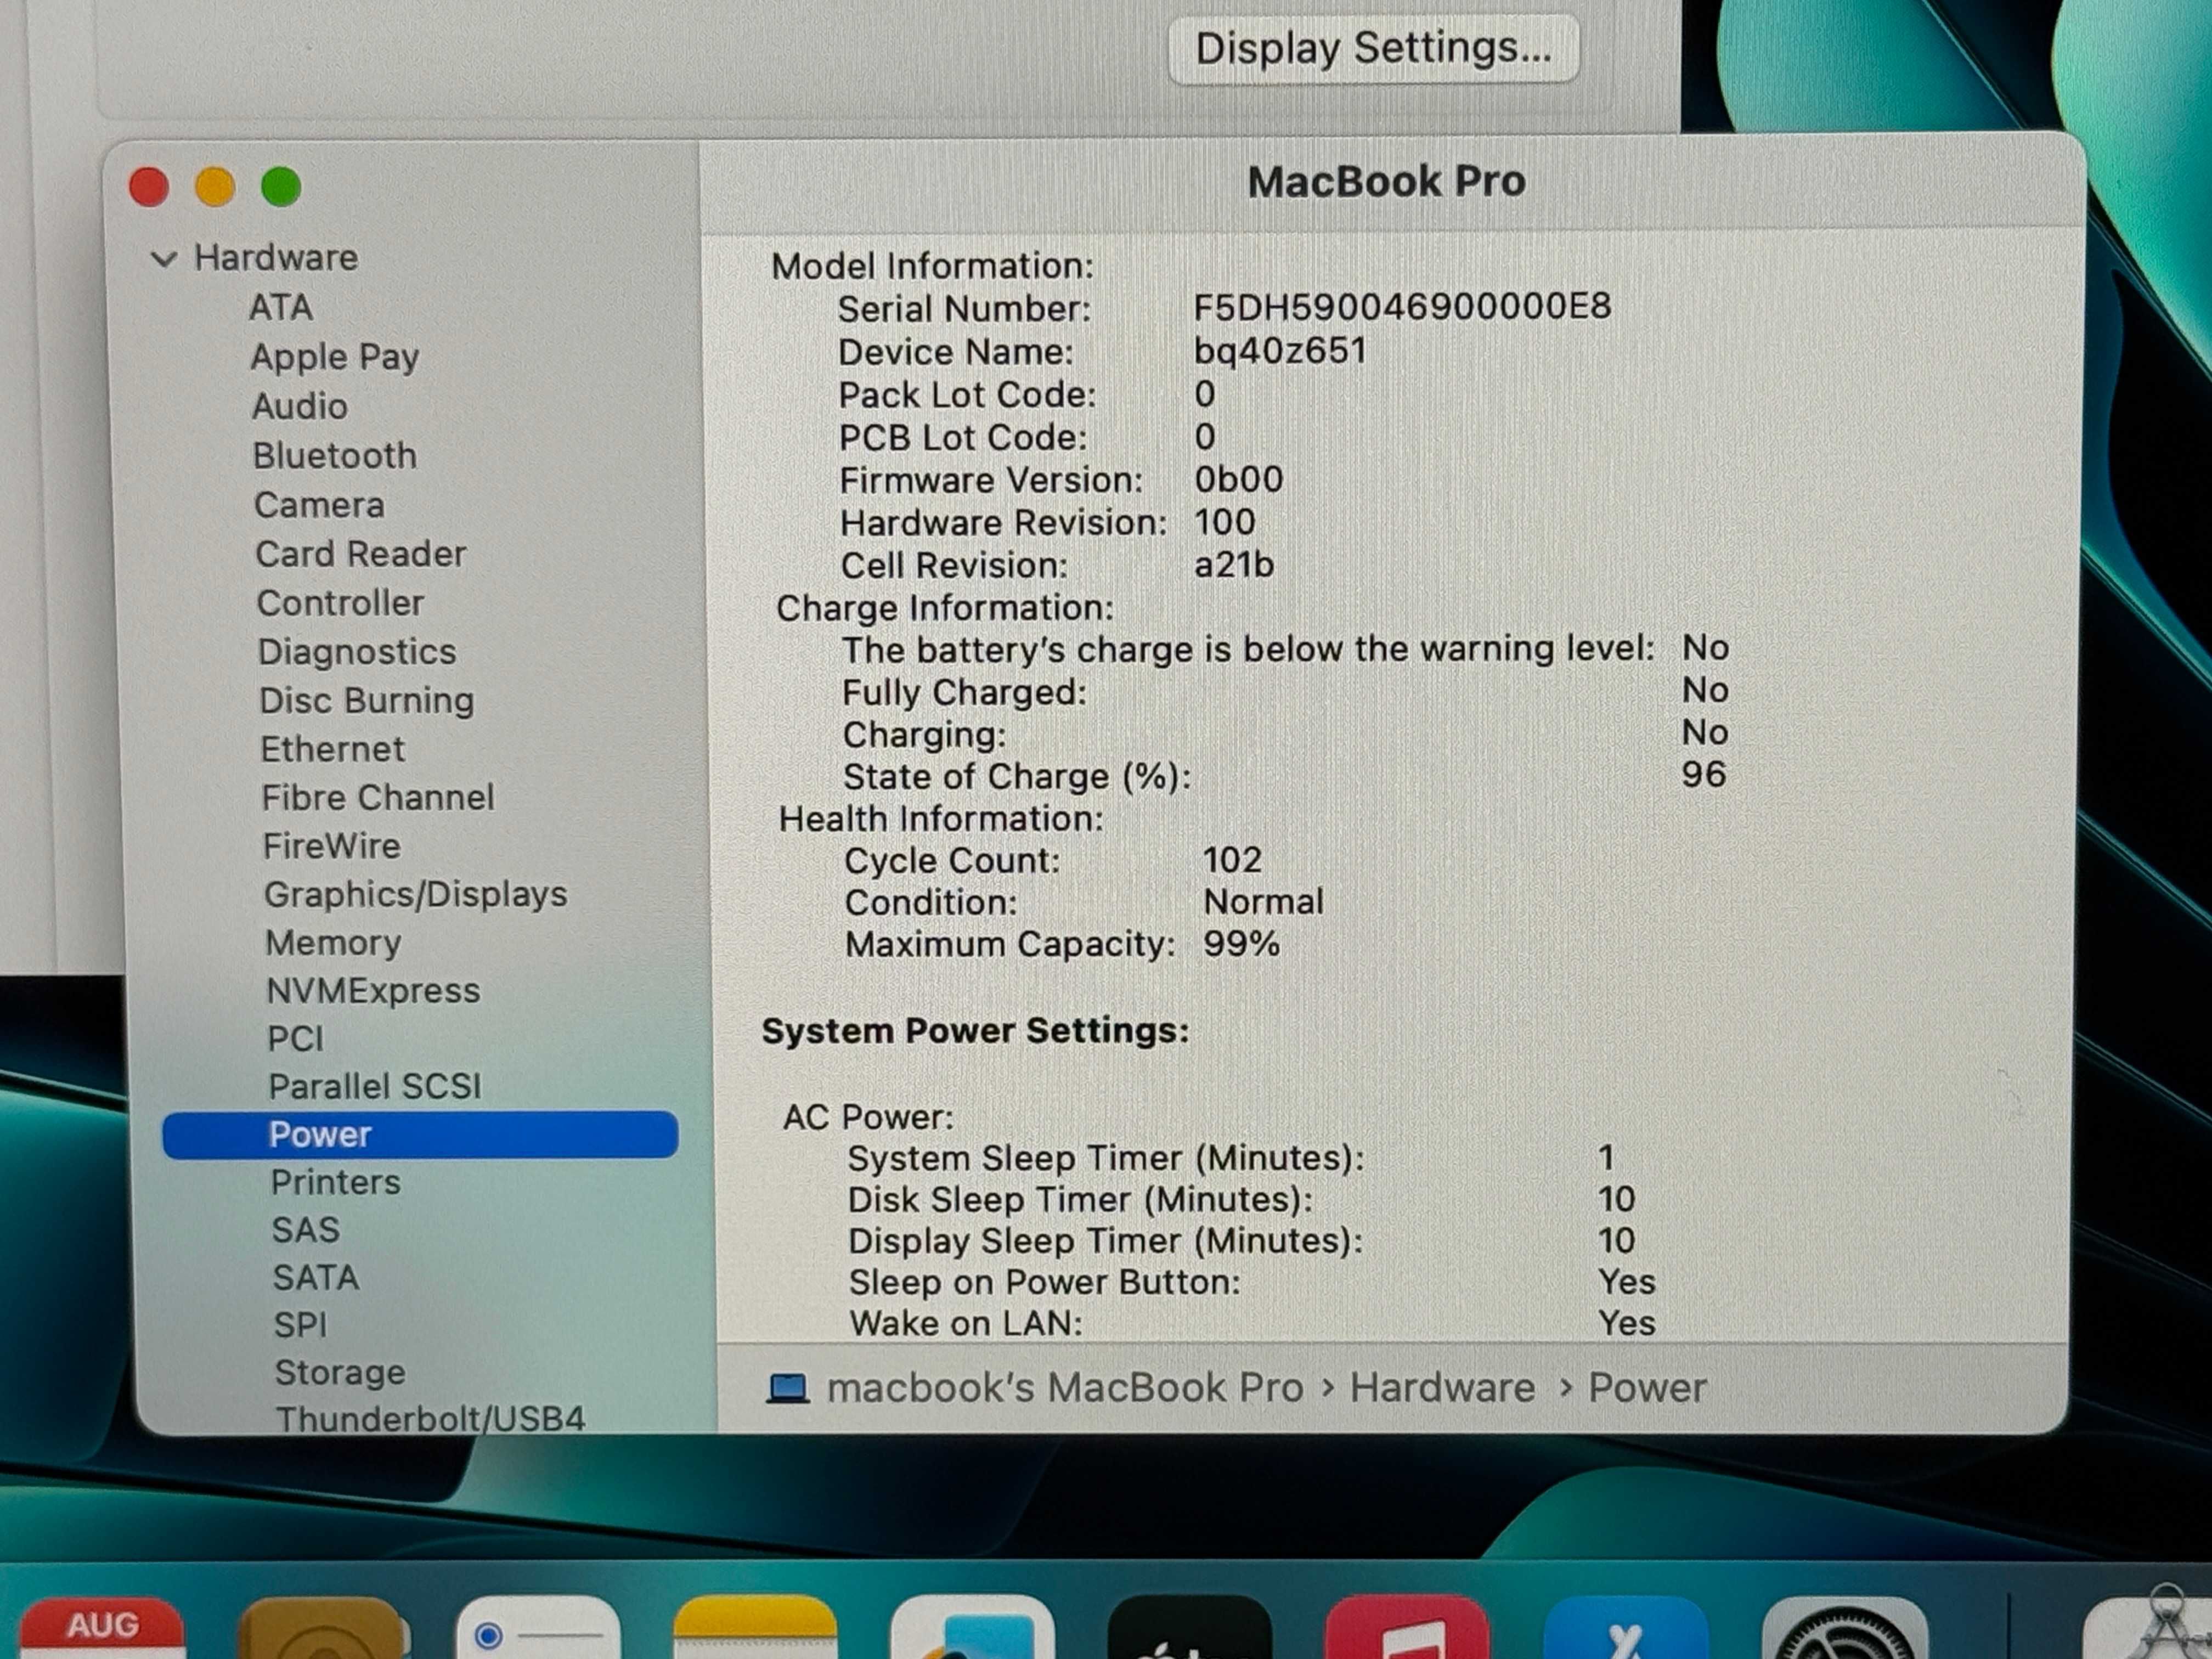Click Power in the bottom path bar

click(1647, 1388)
